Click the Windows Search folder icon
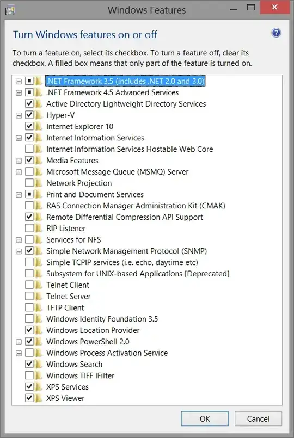The image size is (294, 438). pyautogui.click(x=39, y=364)
